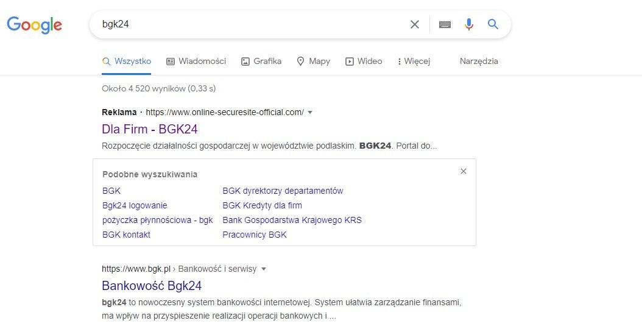Select the BGK Kredyty dla firm suggestion
The height and width of the screenshot is (329, 642).
point(263,205)
